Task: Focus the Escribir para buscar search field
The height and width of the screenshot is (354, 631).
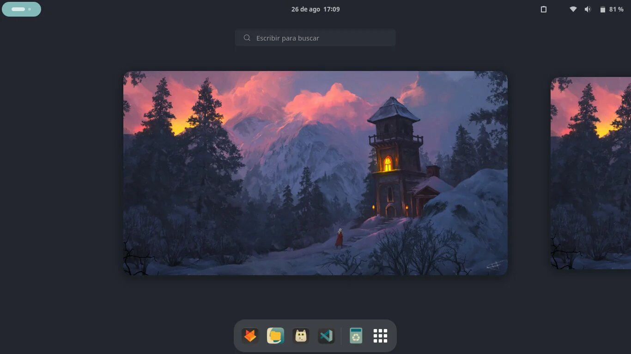Action: pyautogui.click(x=315, y=38)
